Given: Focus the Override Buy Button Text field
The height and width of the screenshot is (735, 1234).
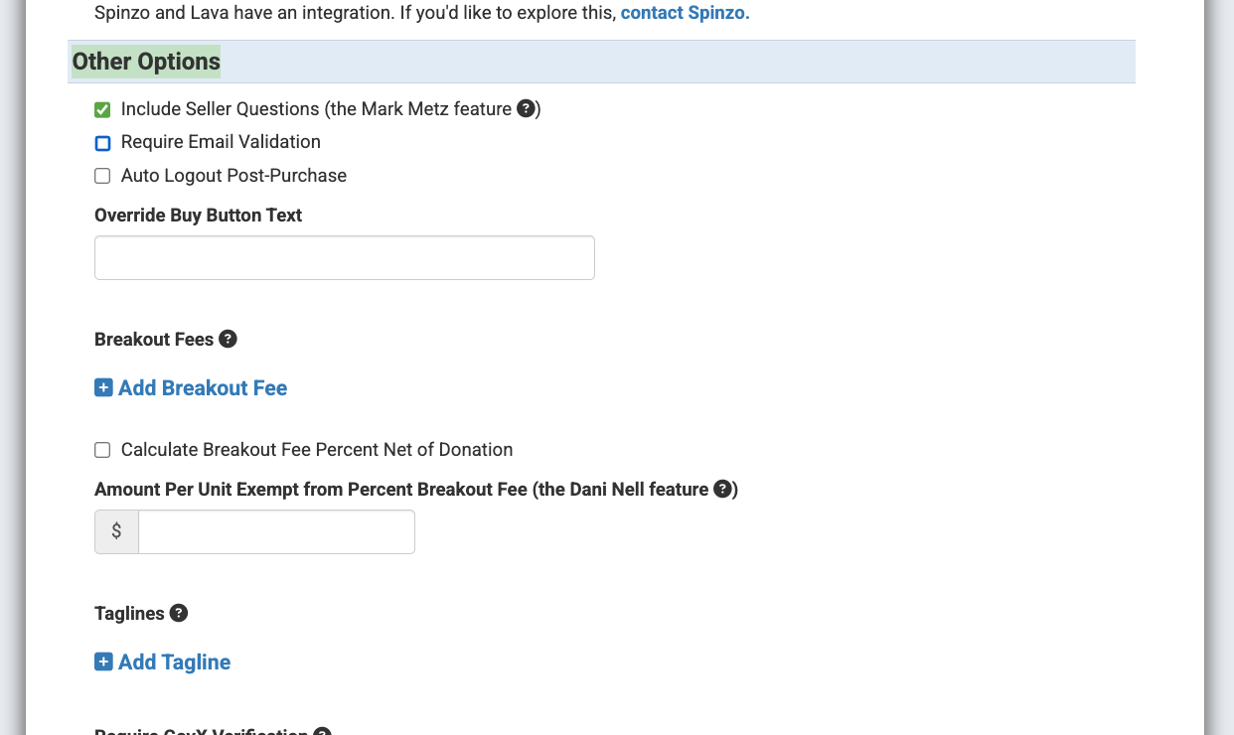Looking at the screenshot, I should click(x=344, y=258).
